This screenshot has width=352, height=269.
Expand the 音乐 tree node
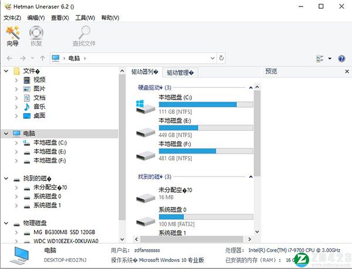16,107
